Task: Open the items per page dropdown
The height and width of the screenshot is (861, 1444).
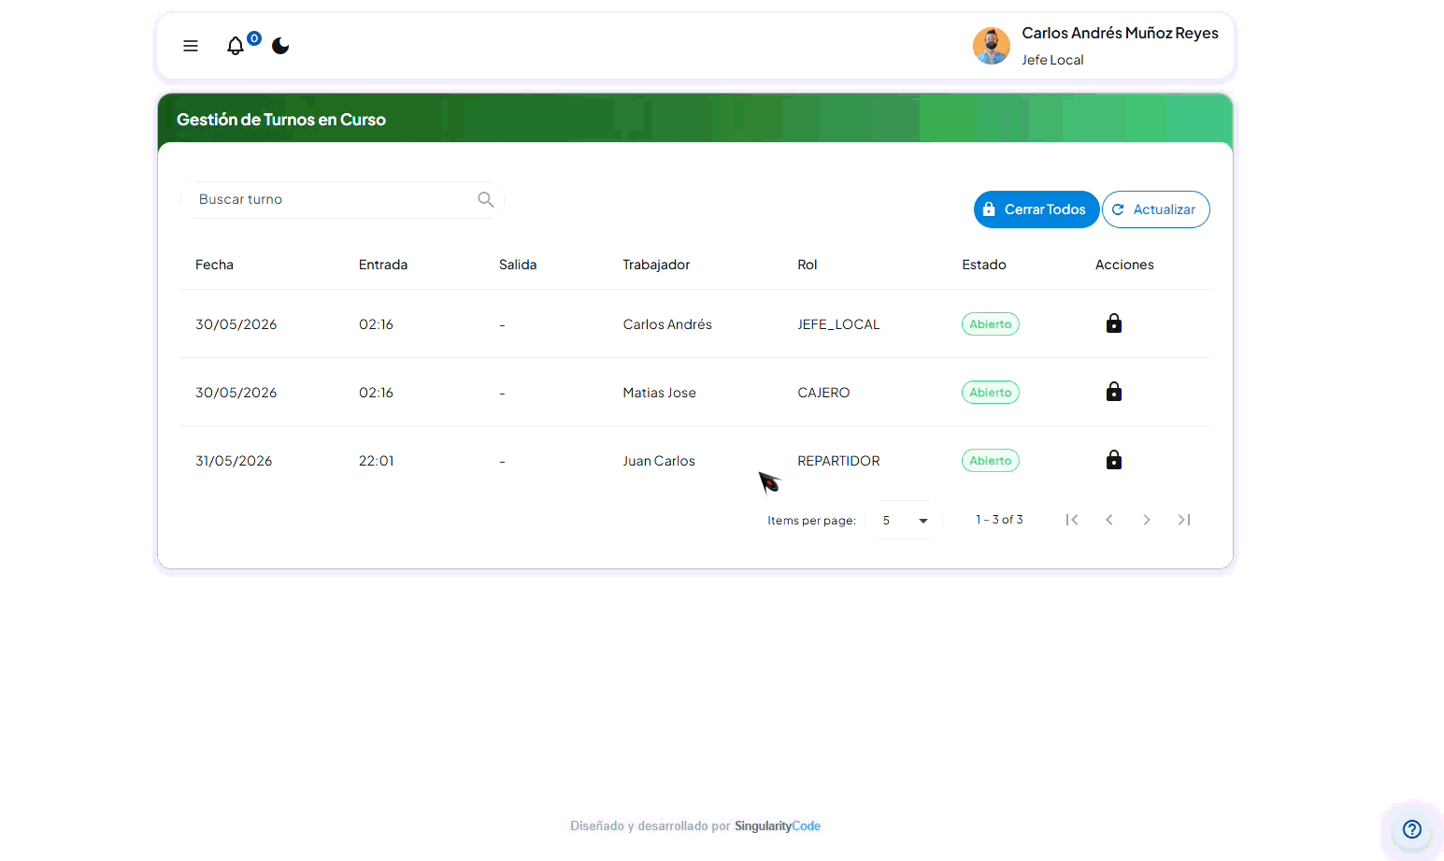Action: tap(905, 520)
